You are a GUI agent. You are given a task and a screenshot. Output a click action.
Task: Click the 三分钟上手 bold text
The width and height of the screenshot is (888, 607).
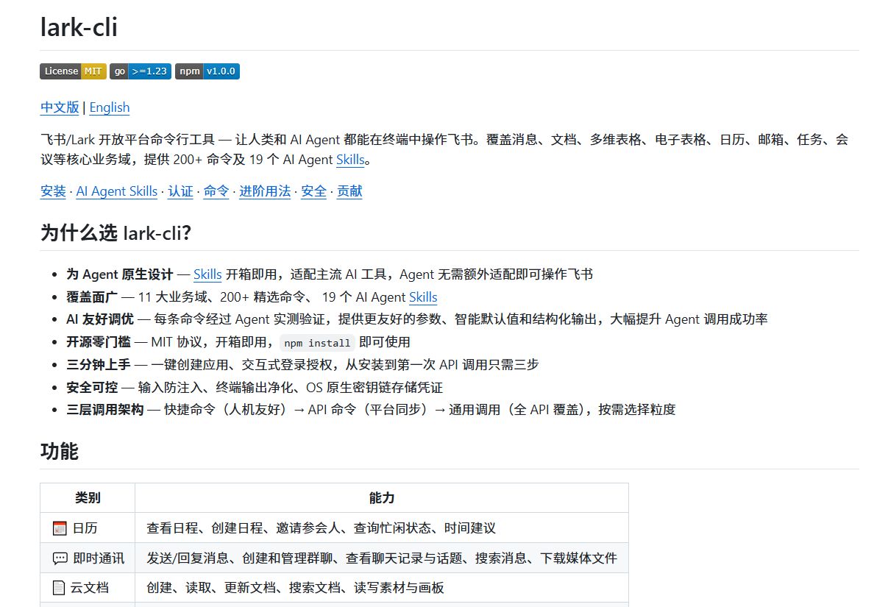click(99, 364)
